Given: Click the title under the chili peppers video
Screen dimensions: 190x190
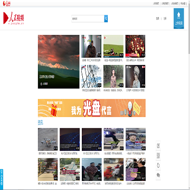Looking at the screenshot, I should tap(135, 60).
